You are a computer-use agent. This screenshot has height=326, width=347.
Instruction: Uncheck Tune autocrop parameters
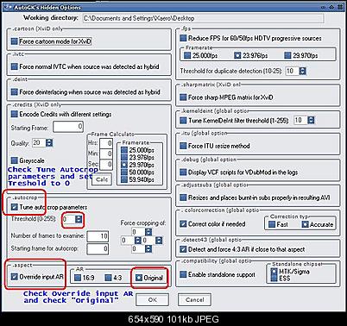15,207
